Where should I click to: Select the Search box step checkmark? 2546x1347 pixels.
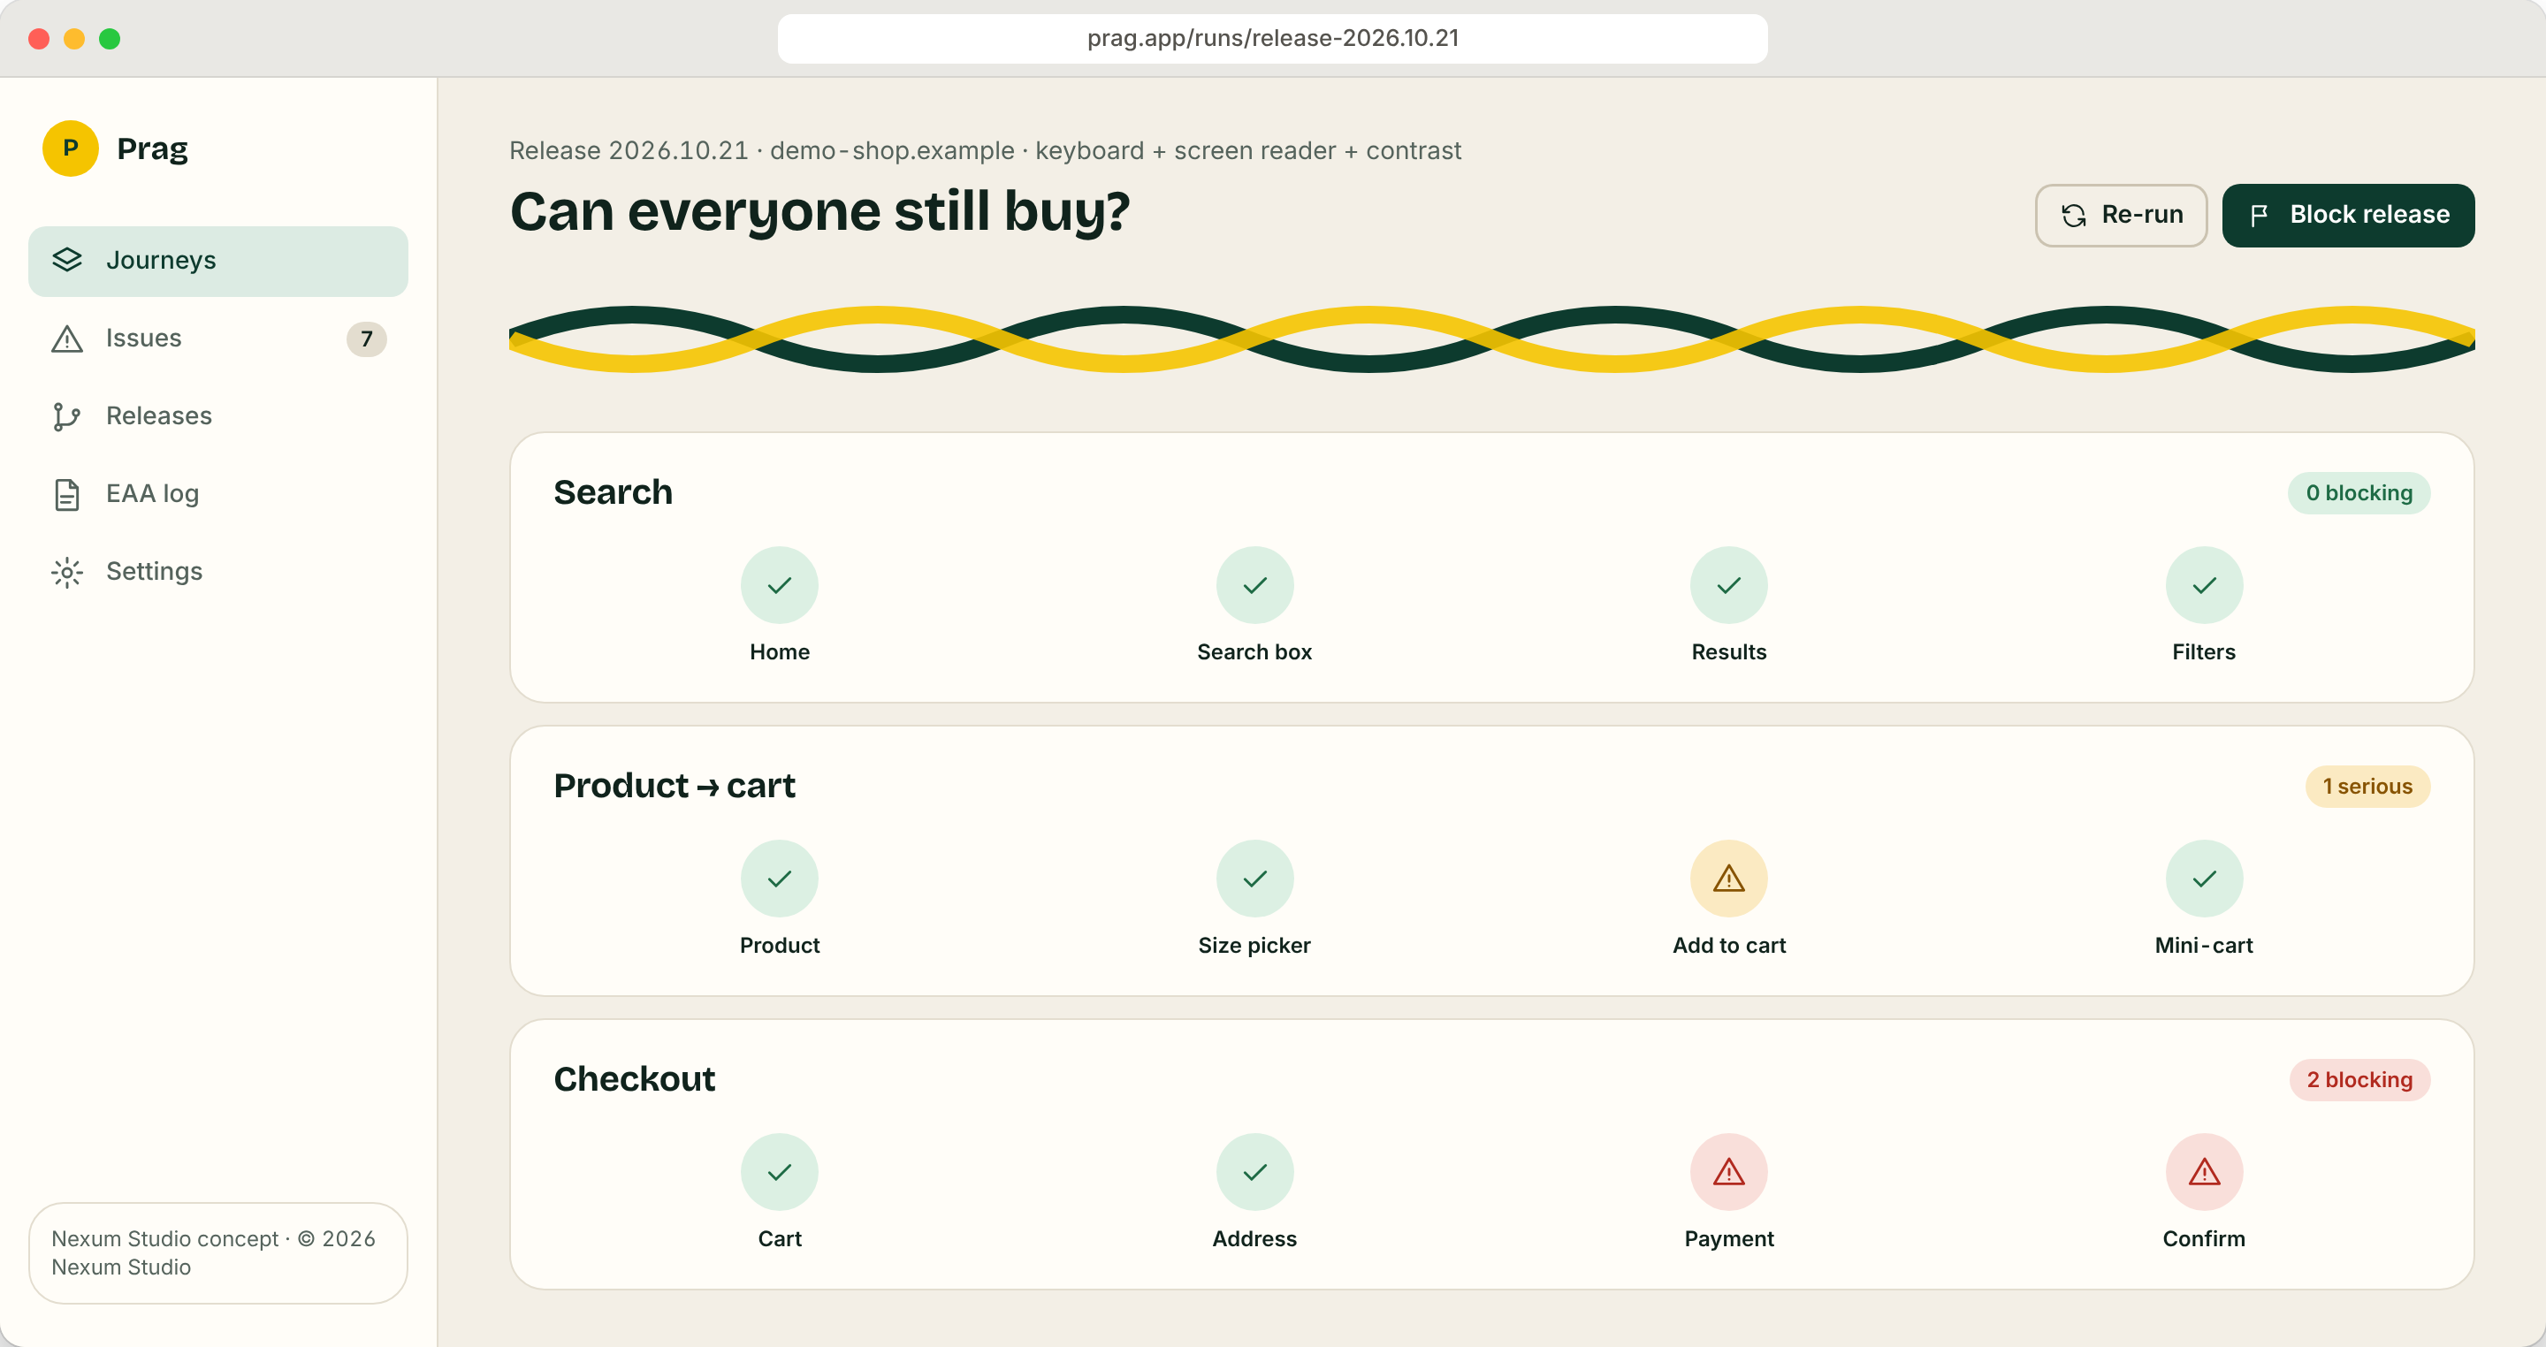click(x=1254, y=585)
